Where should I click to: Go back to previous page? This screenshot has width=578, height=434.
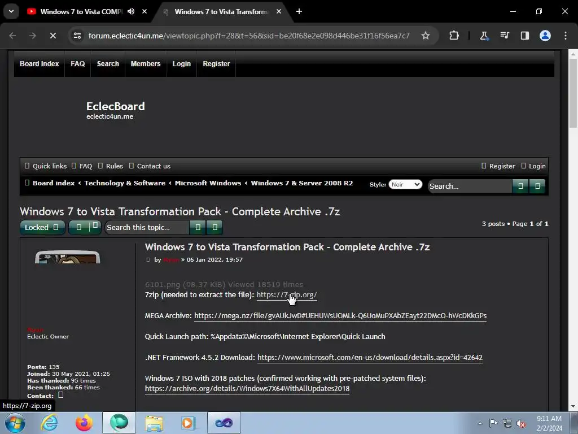click(x=12, y=36)
